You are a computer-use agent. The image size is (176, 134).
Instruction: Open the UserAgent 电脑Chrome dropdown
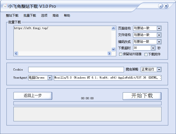tap(50, 78)
